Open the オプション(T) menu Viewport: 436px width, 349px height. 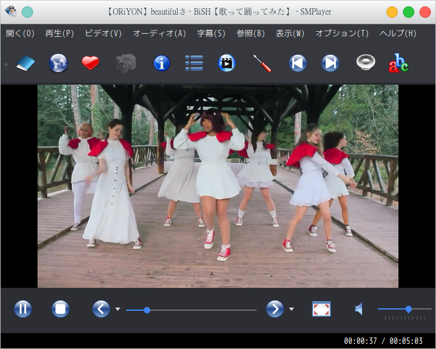342,33
